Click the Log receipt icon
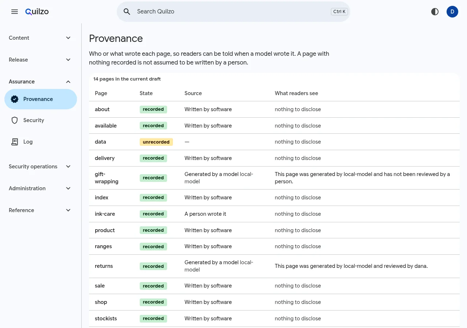 tap(15, 142)
